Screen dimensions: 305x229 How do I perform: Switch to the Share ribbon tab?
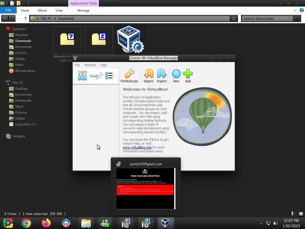tap(42, 10)
